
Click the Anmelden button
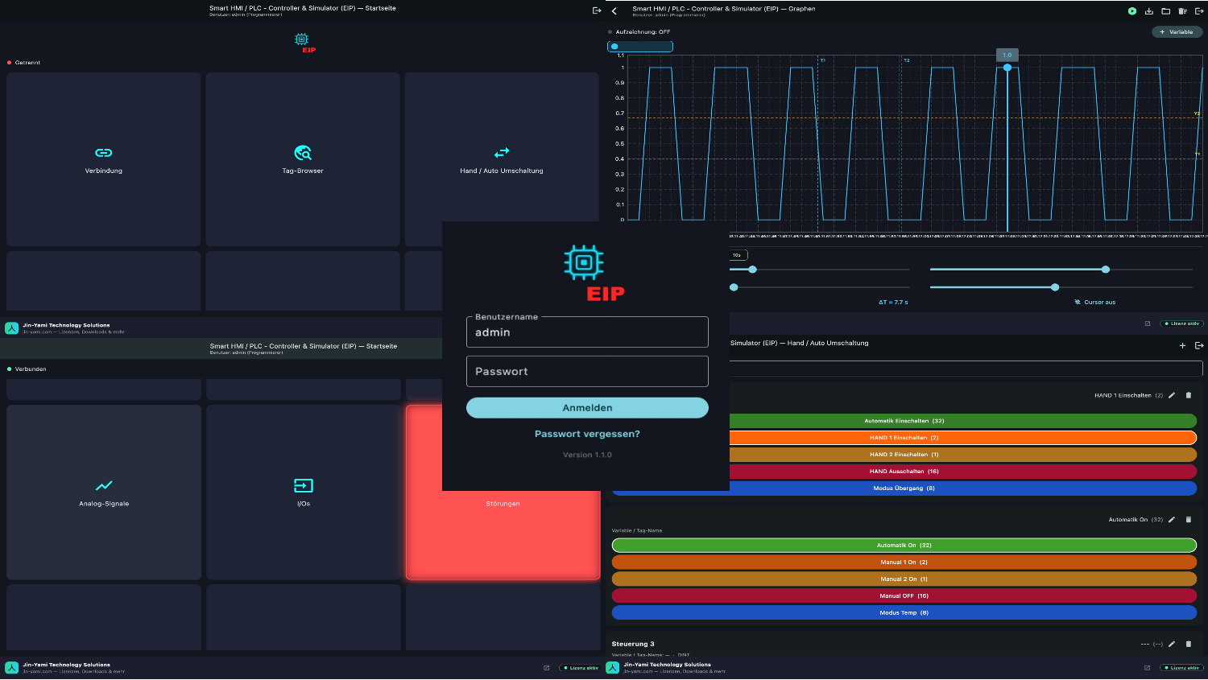(x=587, y=408)
